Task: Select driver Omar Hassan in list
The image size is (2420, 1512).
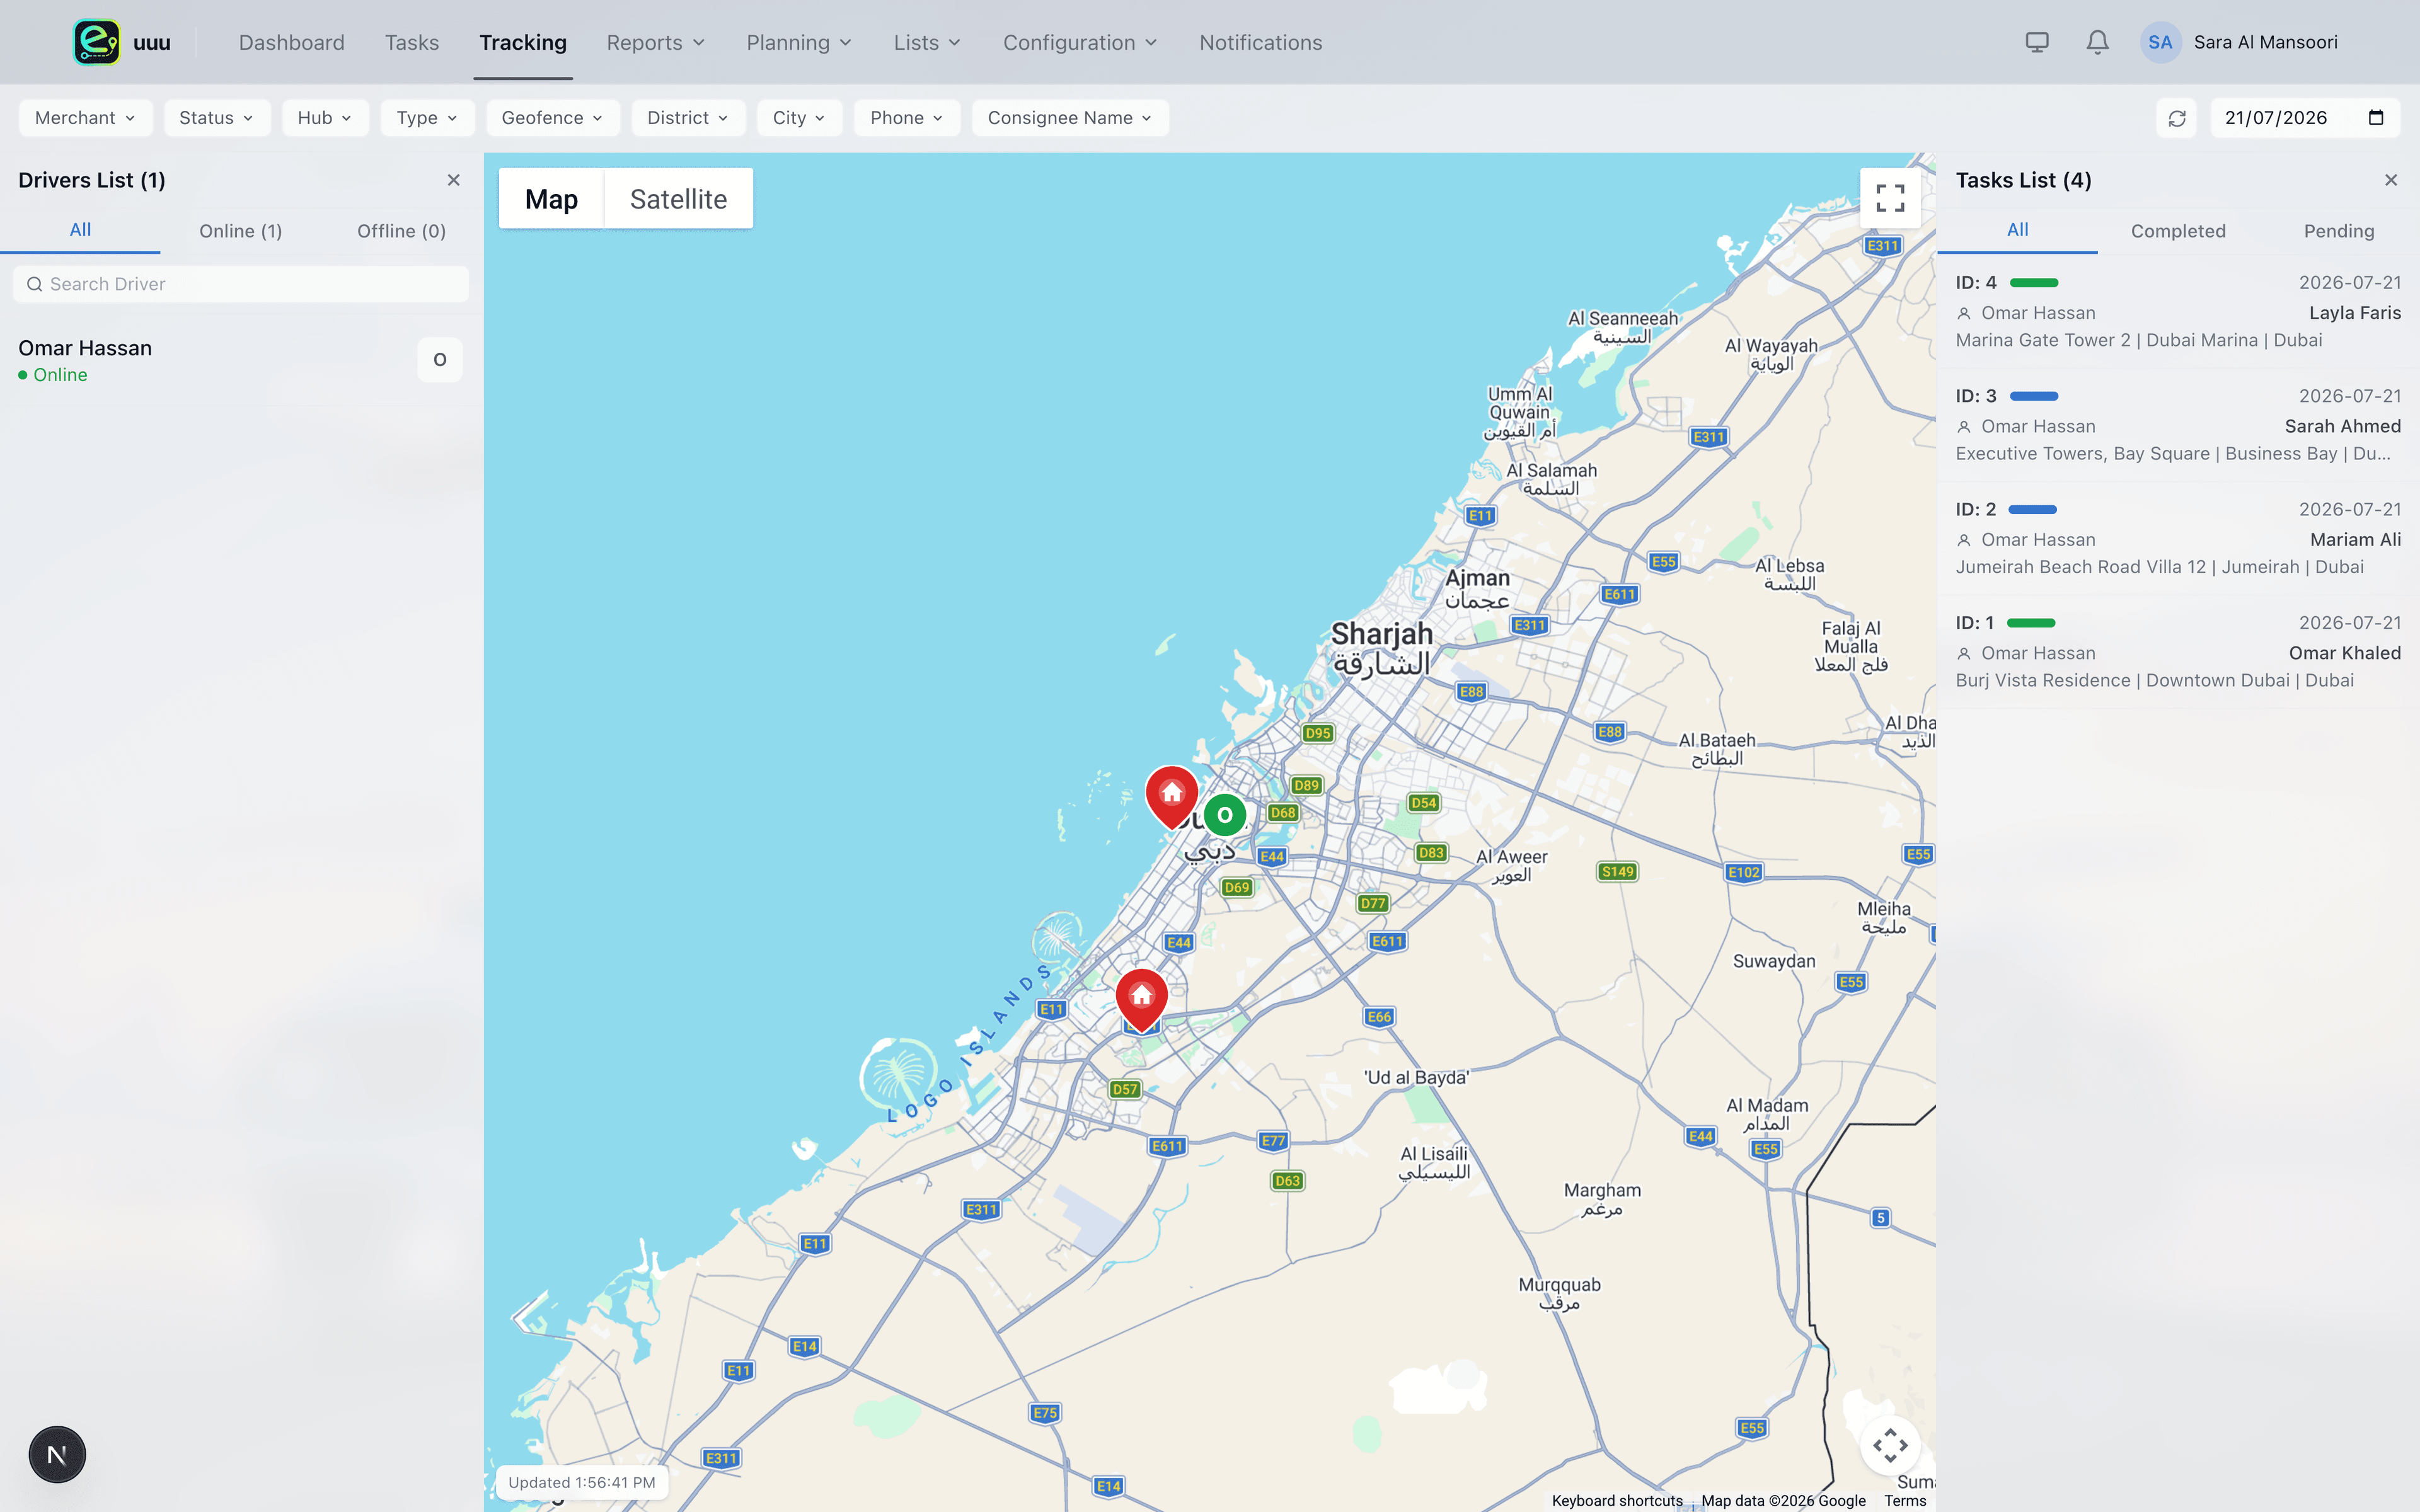Action: point(241,361)
